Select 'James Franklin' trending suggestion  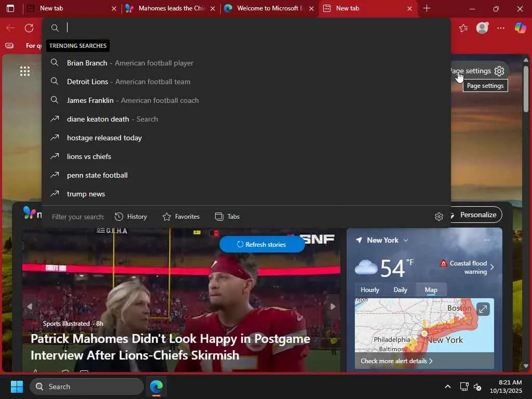point(246,100)
